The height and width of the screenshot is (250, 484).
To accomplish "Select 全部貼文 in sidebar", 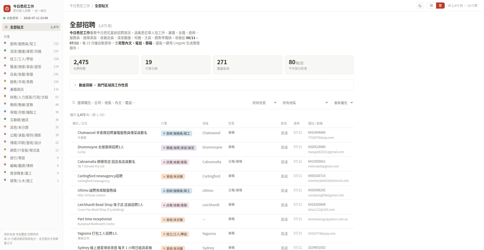I will [x=31, y=27].
